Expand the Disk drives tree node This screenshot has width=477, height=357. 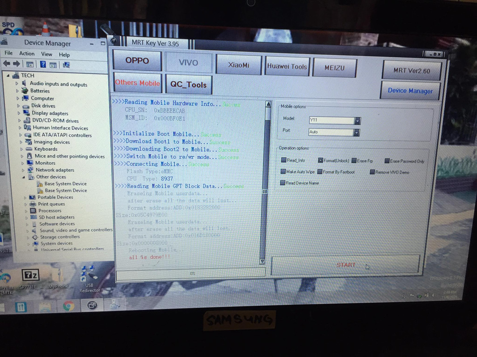click(18, 106)
